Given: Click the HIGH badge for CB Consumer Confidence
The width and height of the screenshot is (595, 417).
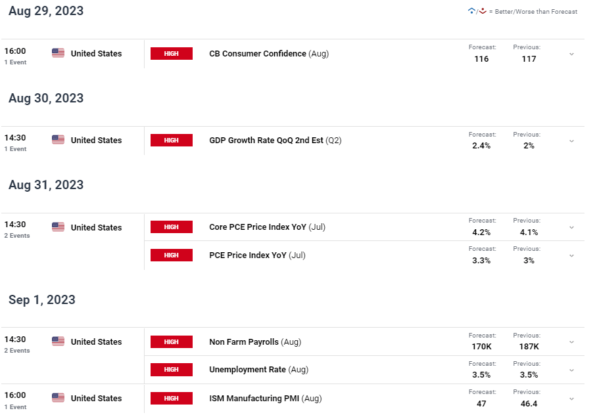Looking at the screenshot, I should coord(172,53).
